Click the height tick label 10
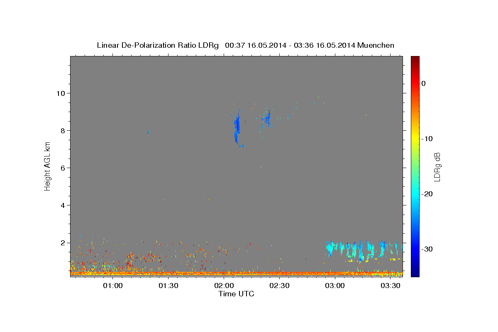The image size is (498, 332). [61, 93]
